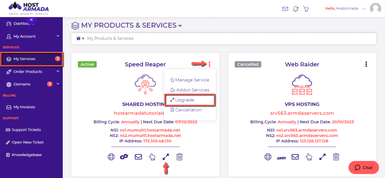Open the shopping cart icon
Screen dimensions: 385x178
[306, 9]
